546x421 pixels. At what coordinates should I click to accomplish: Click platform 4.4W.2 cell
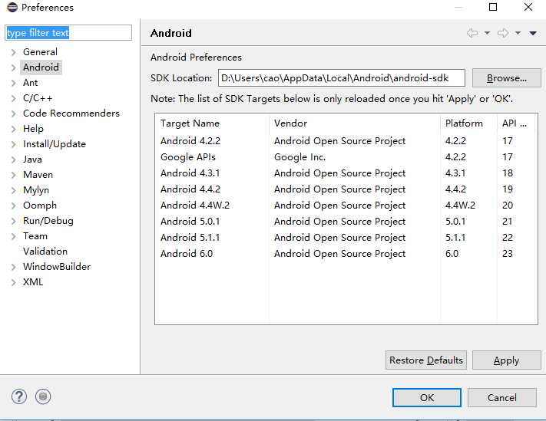point(460,205)
